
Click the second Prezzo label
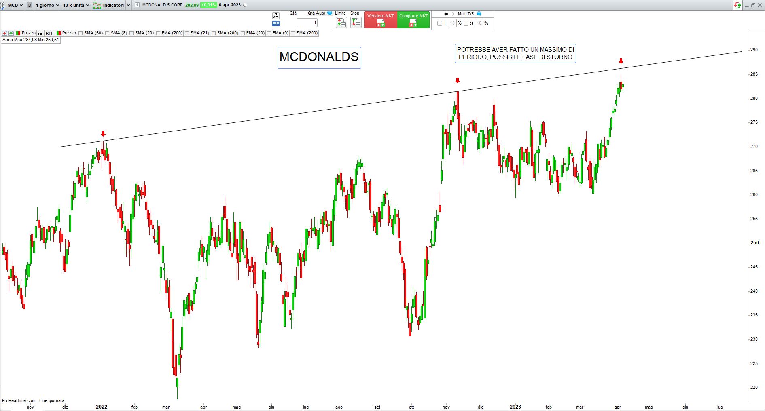(x=69, y=33)
